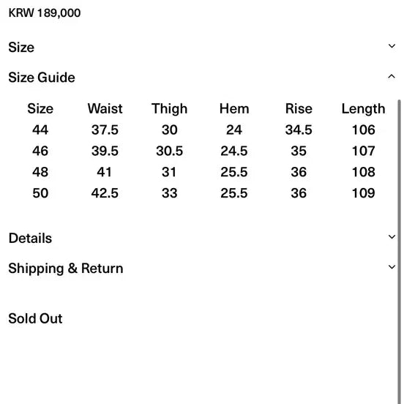404x404 pixels.
Task: Click size 50 row label
Action: [x=40, y=193]
